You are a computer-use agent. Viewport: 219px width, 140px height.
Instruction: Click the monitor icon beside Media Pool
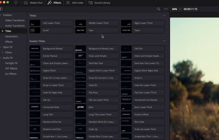[16, 3]
